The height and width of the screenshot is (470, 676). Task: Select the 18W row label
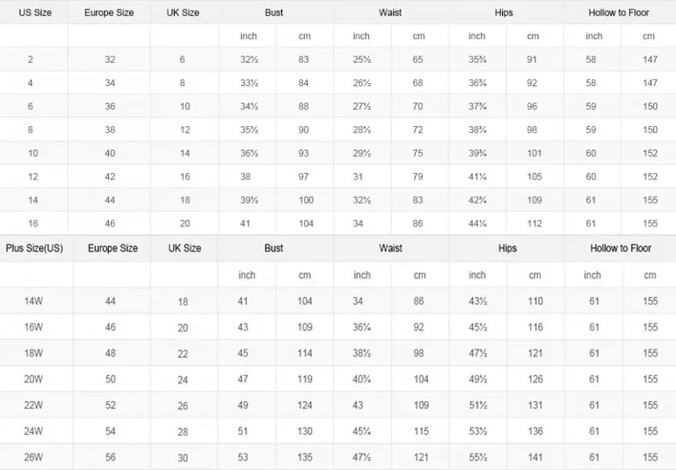[x=34, y=353]
